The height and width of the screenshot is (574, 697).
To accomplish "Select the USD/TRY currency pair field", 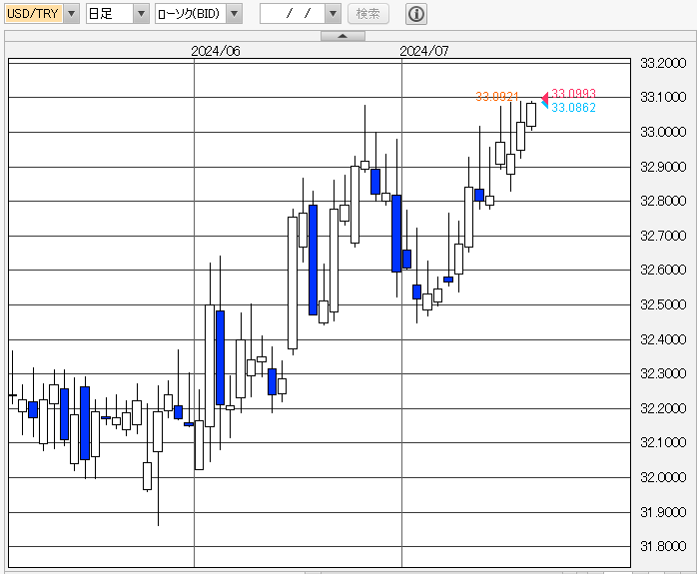I will 34,14.
